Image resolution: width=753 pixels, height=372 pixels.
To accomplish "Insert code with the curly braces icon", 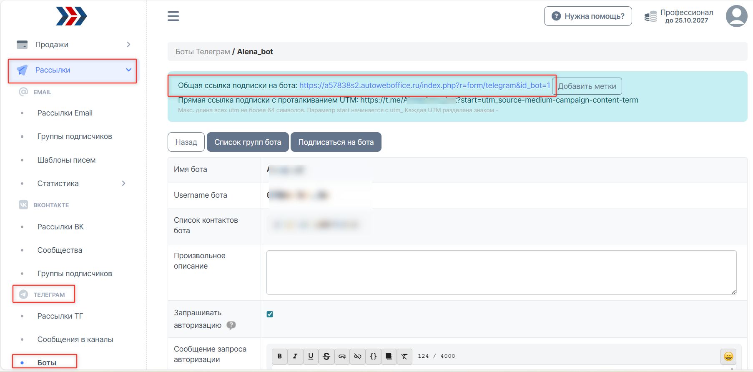I will [x=373, y=356].
